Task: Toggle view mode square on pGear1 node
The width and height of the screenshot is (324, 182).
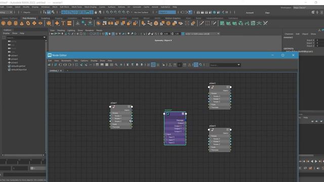Action: (129, 107)
